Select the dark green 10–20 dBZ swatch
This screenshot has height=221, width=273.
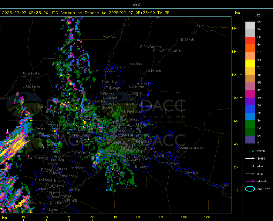[x=250, y=132]
